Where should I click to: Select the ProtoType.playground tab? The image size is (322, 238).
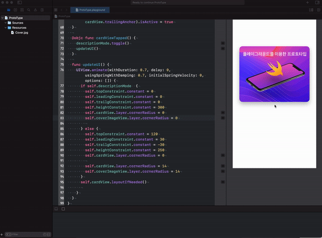tap(90, 10)
